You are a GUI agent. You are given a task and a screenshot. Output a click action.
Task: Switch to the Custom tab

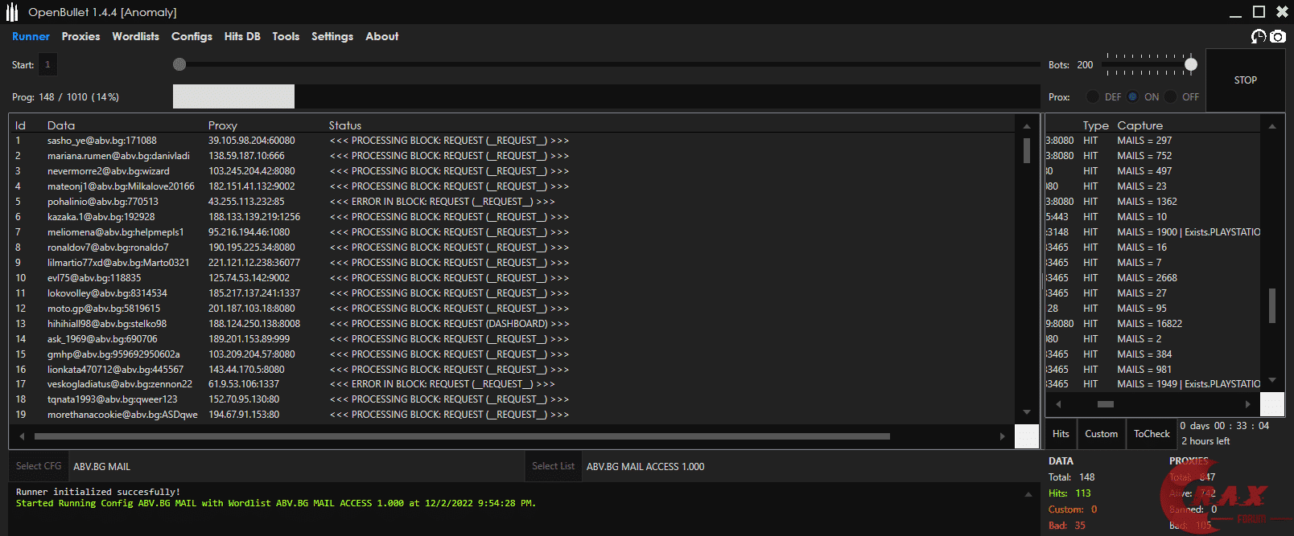point(1101,434)
